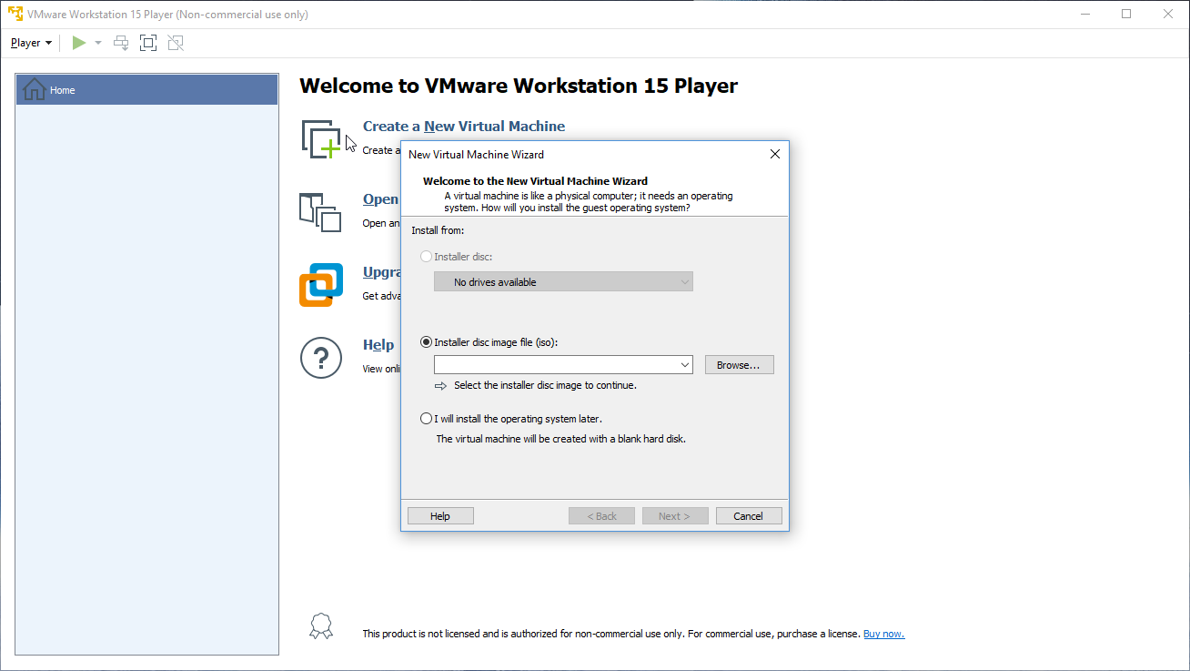
Task: Minimize the VMware Player window
Action: click(1084, 14)
